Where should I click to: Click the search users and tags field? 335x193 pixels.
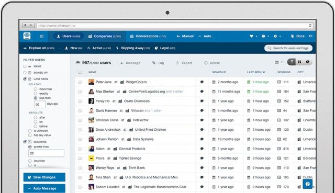(x=288, y=48)
